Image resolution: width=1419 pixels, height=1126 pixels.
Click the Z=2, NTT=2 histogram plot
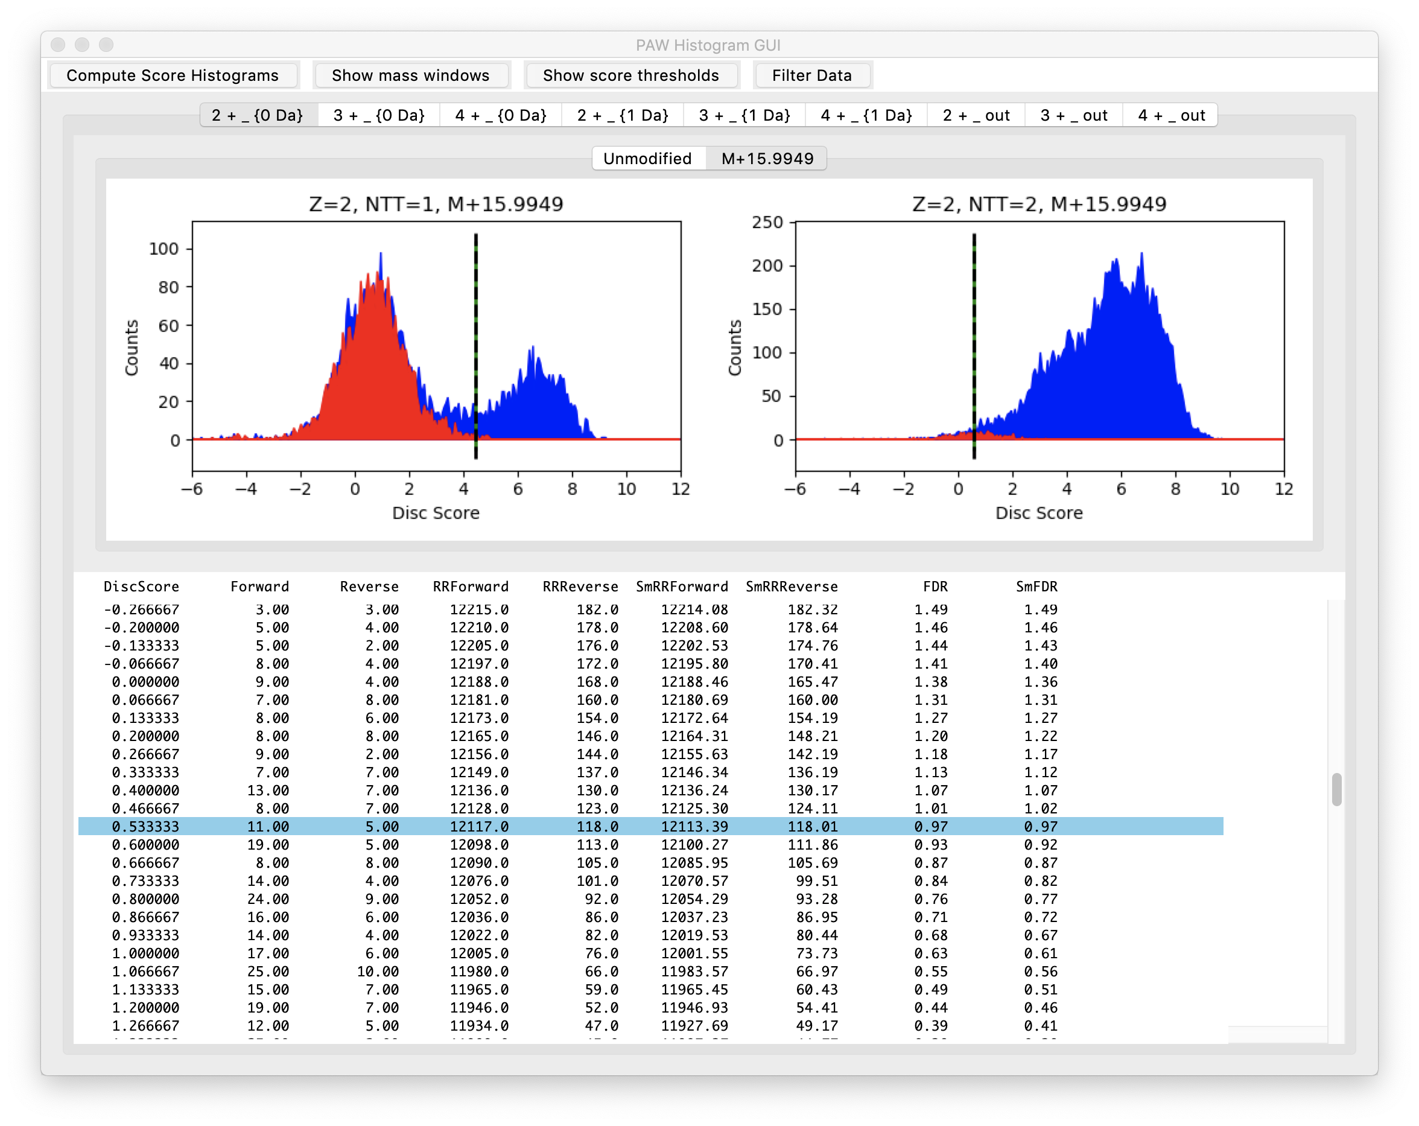tap(1040, 346)
